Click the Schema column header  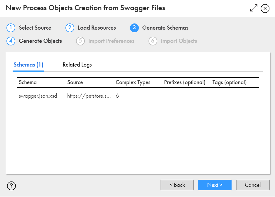tap(28, 82)
